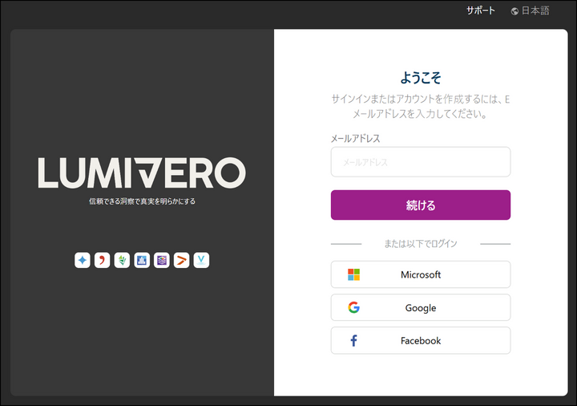The height and width of the screenshot is (406, 577).
Task: Open the 日本語 language selector
Action: [x=535, y=11]
